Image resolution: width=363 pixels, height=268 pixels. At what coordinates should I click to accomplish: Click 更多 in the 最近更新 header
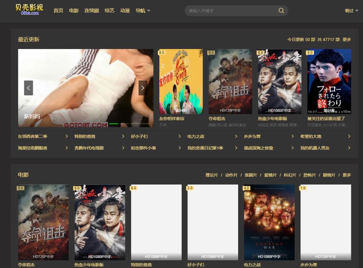click(346, 39)
